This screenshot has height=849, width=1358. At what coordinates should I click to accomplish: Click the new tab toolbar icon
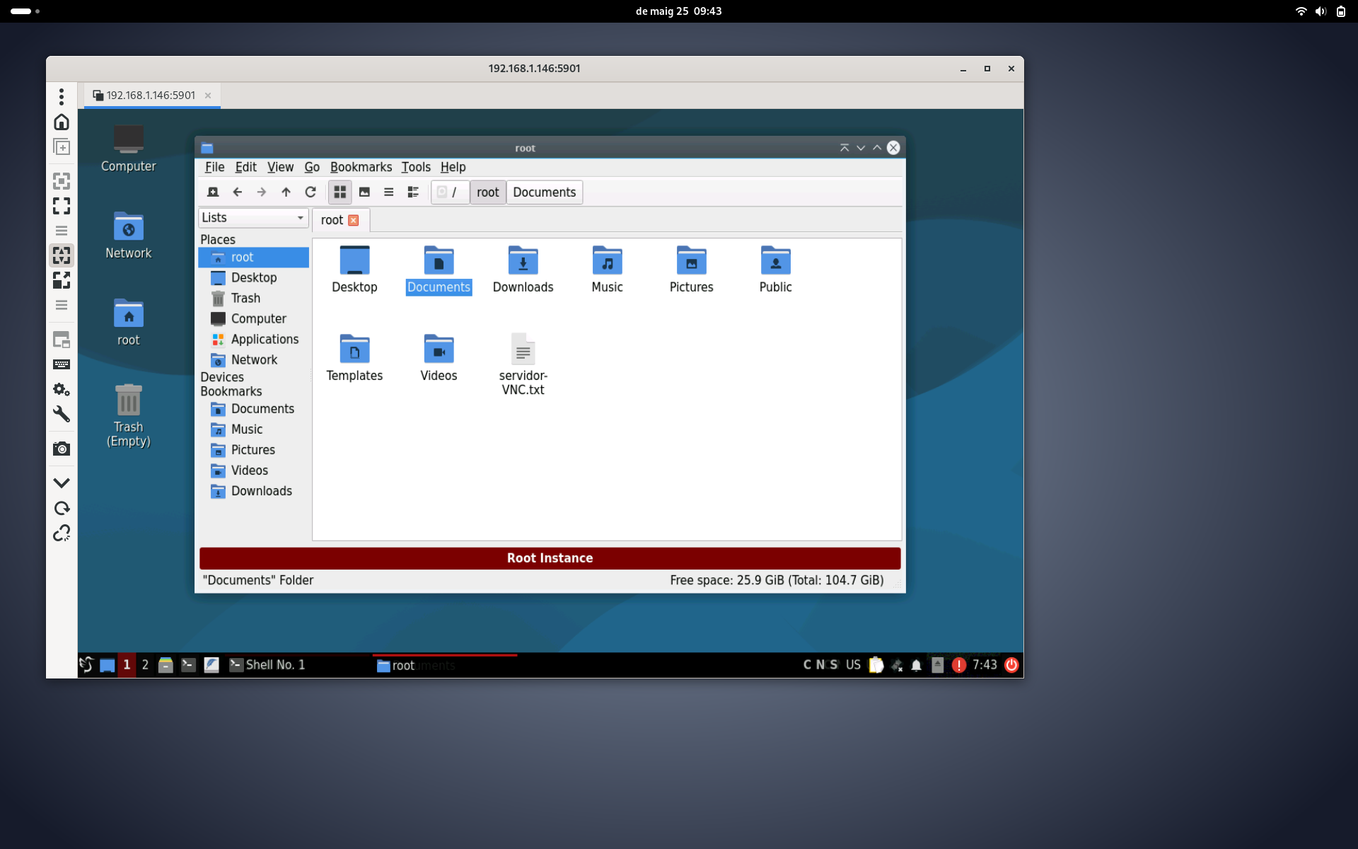click(x=213, y=192)
